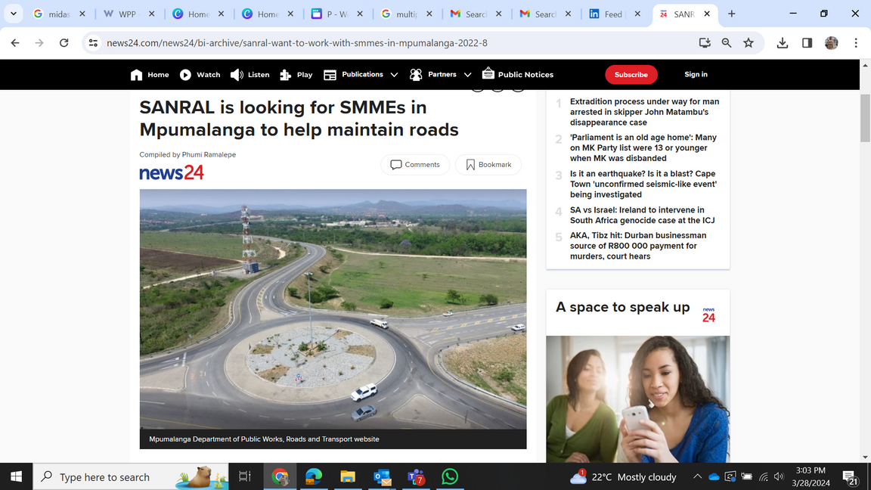Close the first Gmail Search tab
The height and width of the screenshot is (490, 871).
(498, 14)
